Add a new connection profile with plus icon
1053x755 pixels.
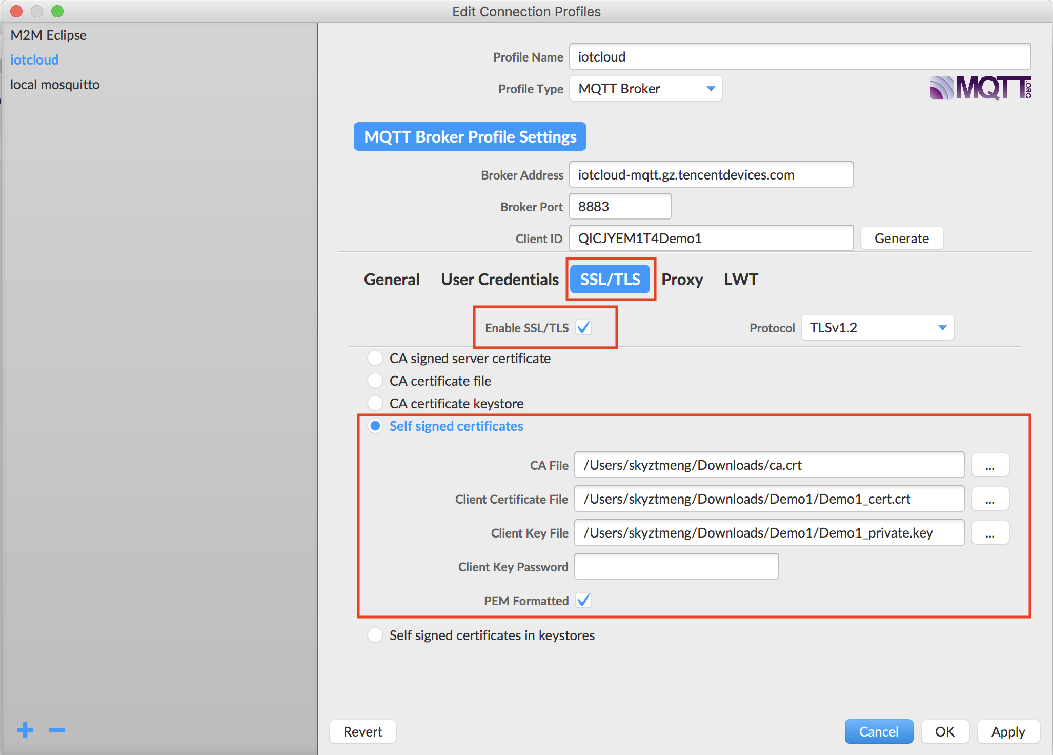click(25, 730)
